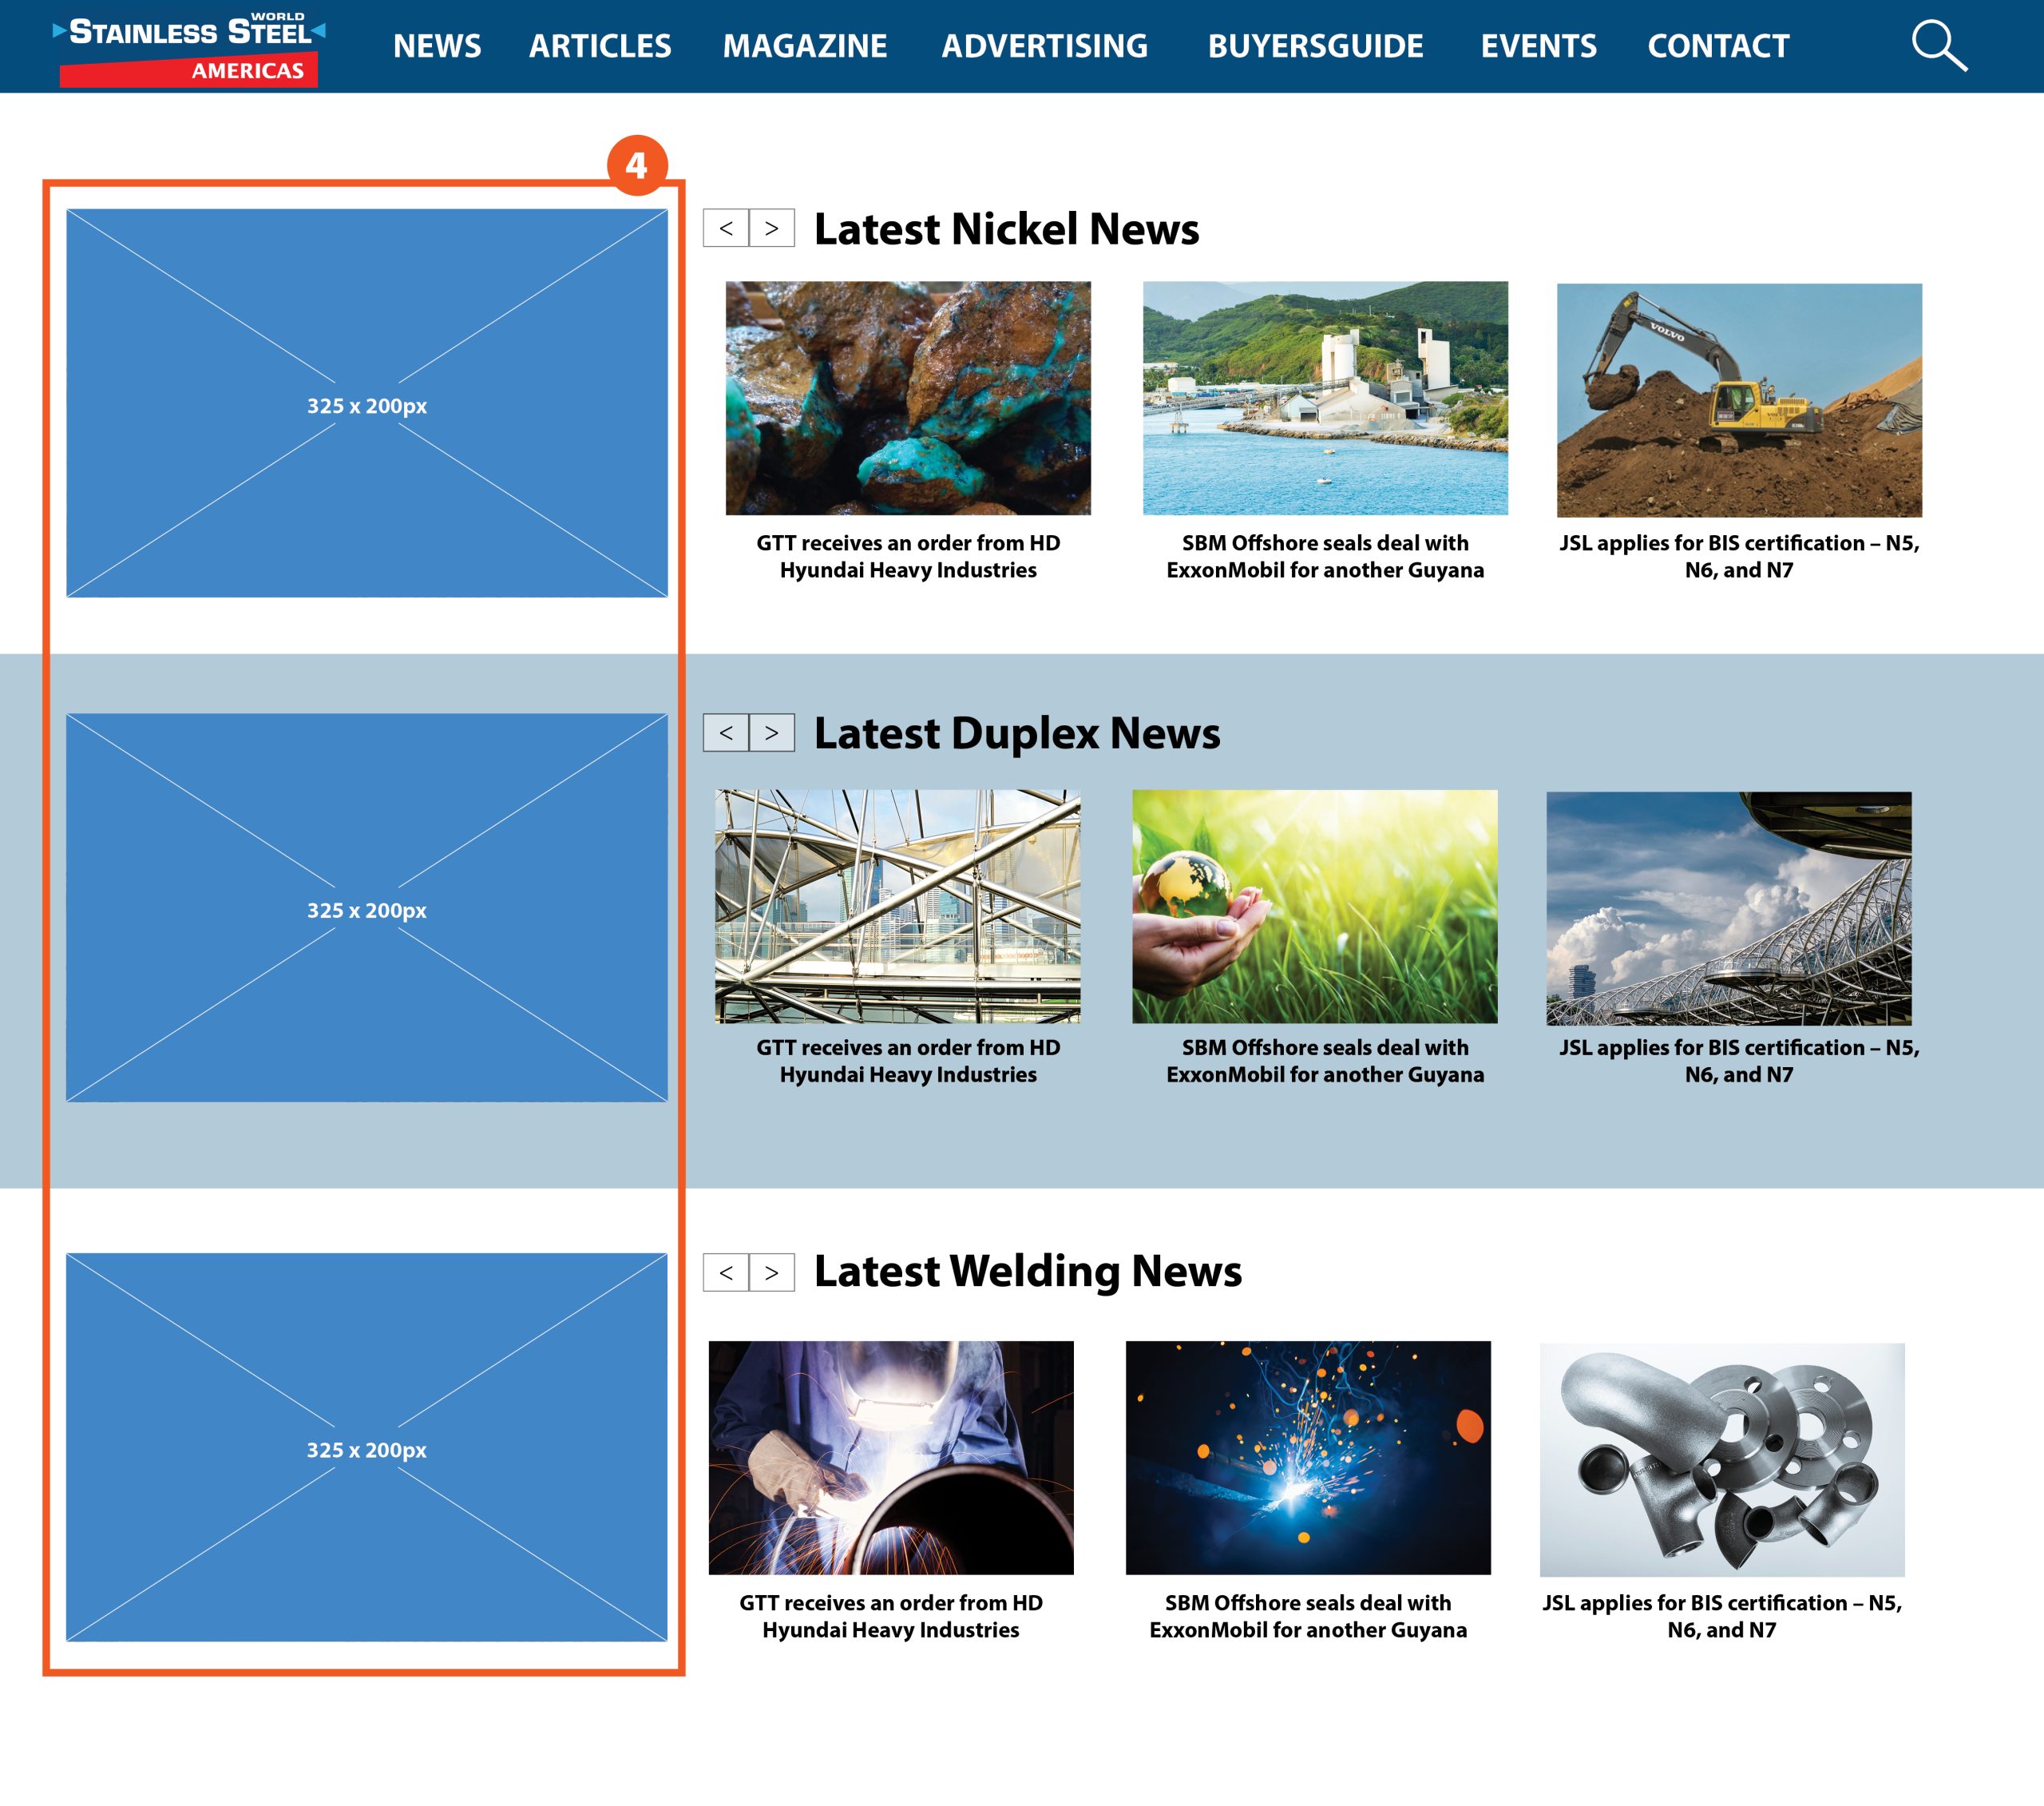Show next Duplex News items
This screenshot has width=2044, height=1806.
tap(771, 732)
